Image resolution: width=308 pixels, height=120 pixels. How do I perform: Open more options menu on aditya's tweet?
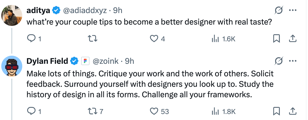tap(292, 11)
